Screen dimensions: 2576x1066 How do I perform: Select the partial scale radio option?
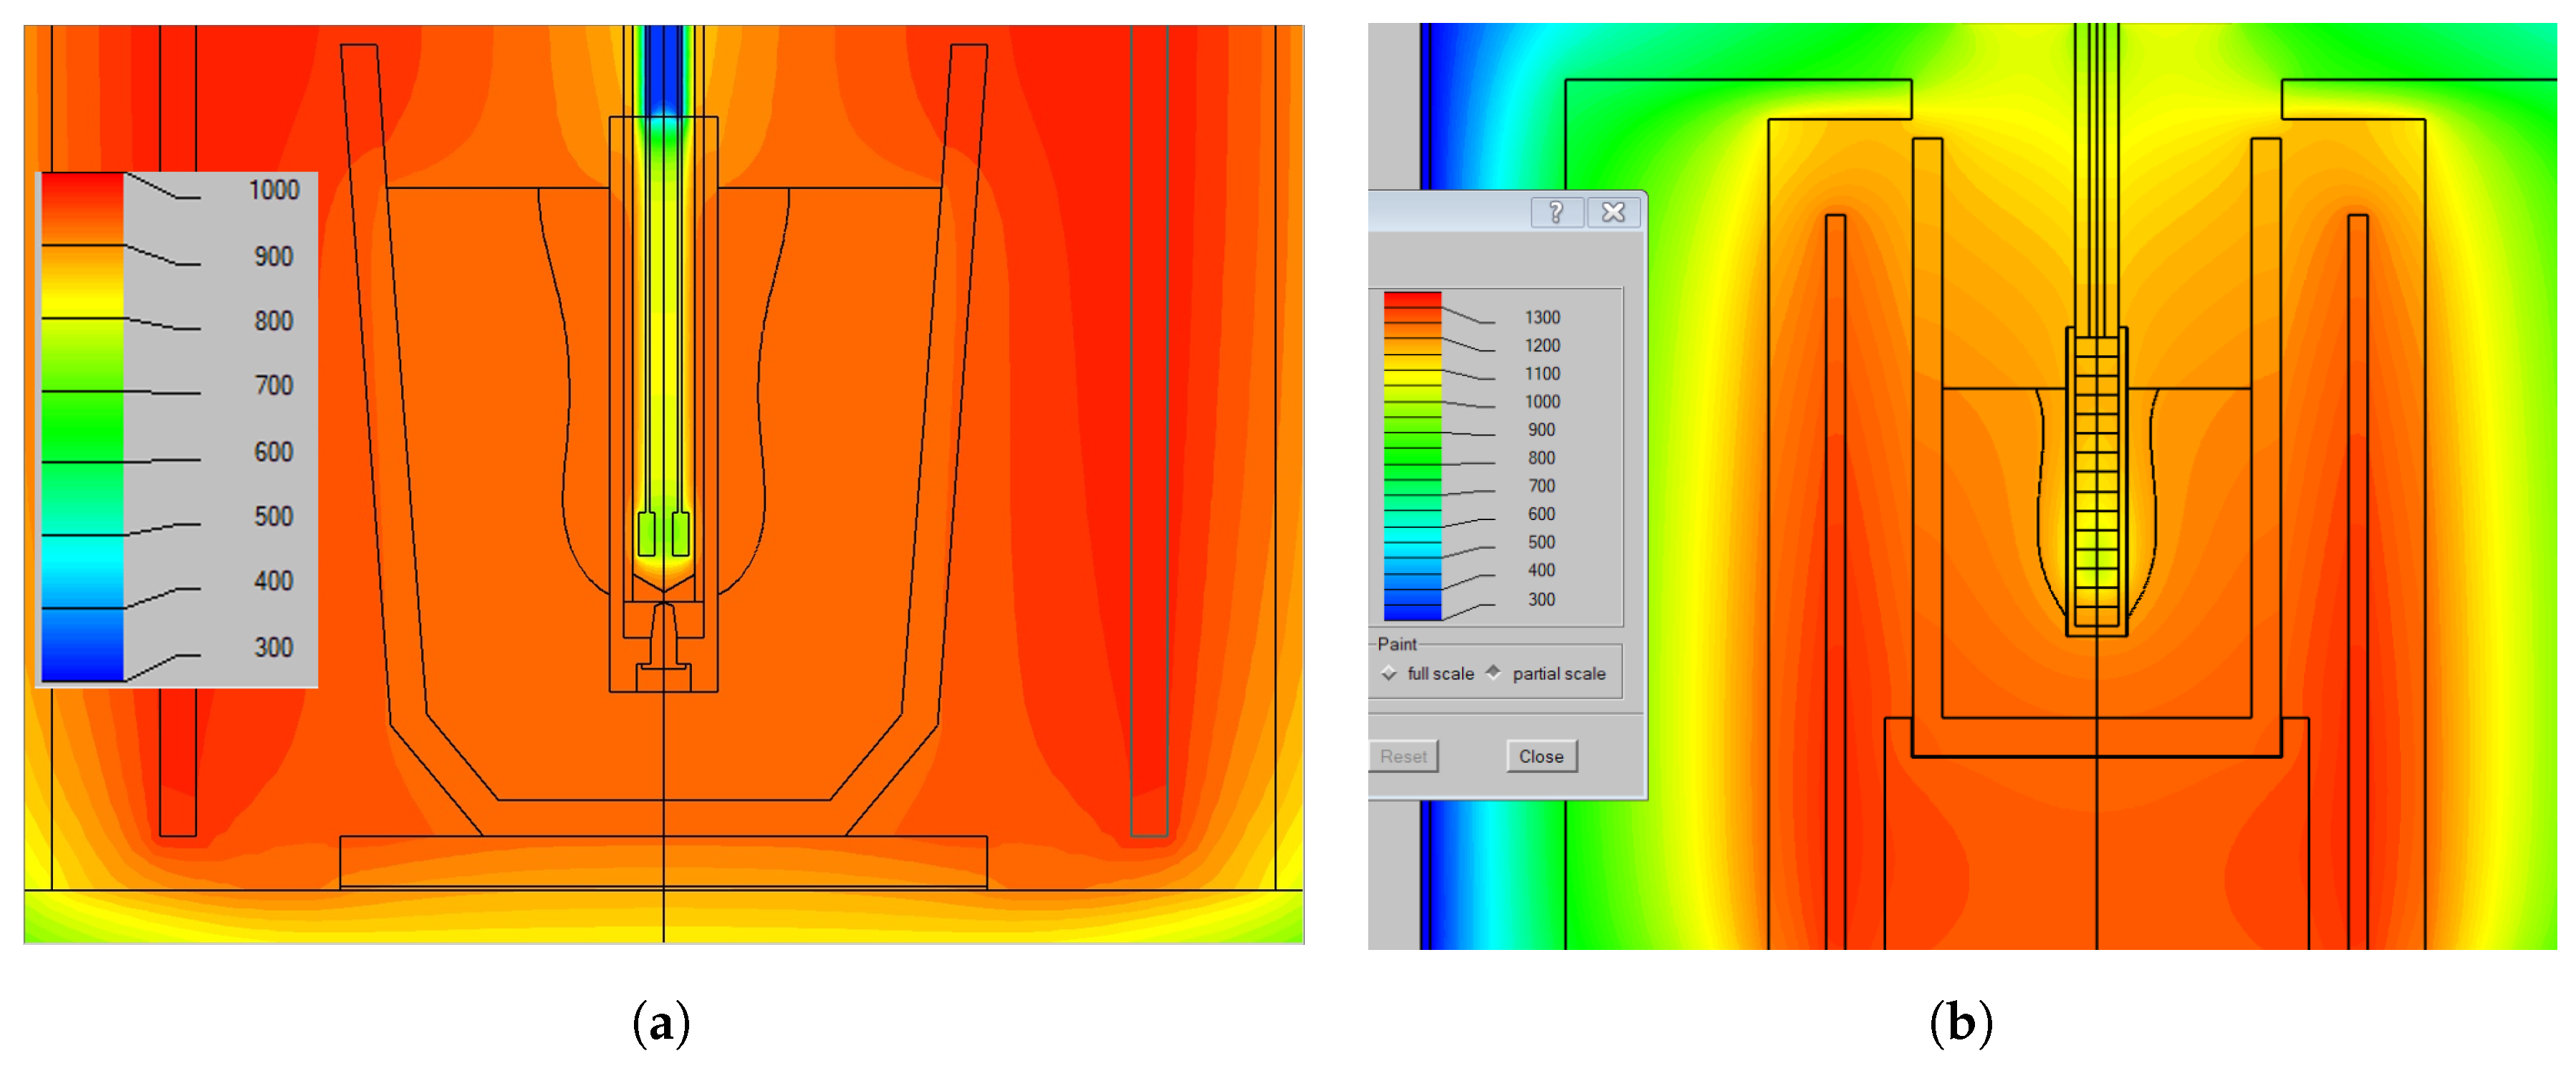[x=1493, y=673]
